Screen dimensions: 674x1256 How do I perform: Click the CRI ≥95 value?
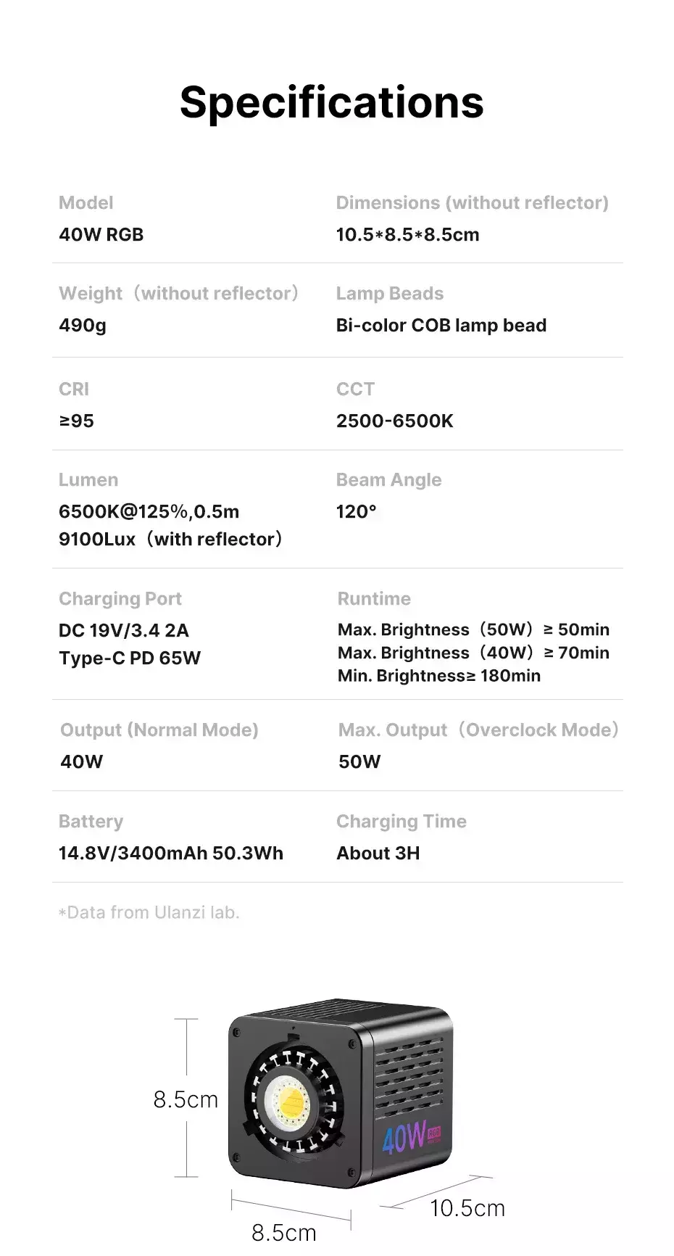(76, 421)
